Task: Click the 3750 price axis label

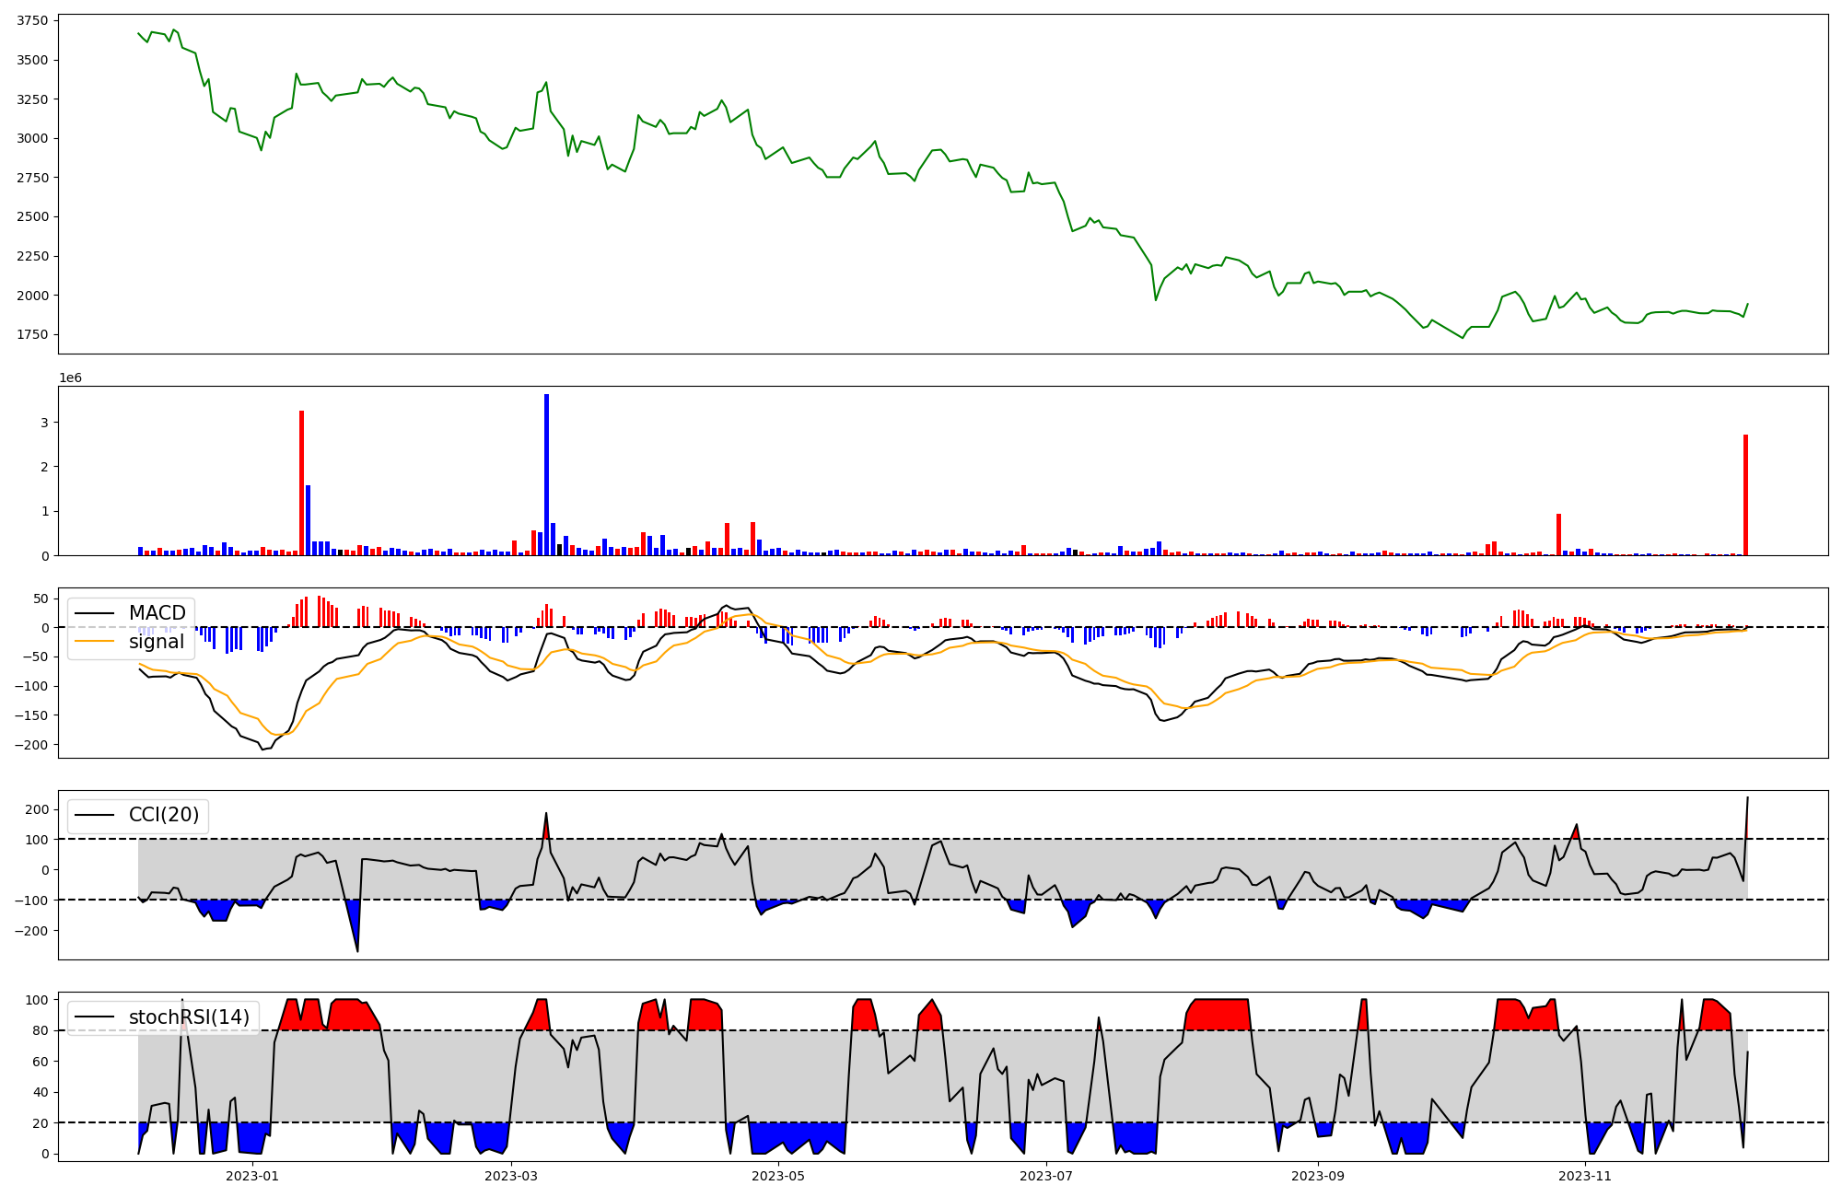Action: click(32, 21)
